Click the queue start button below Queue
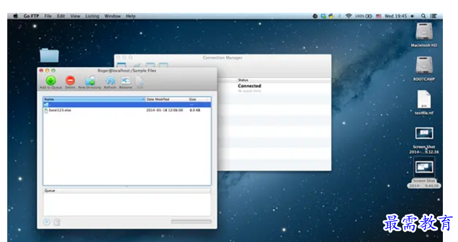 47,222
